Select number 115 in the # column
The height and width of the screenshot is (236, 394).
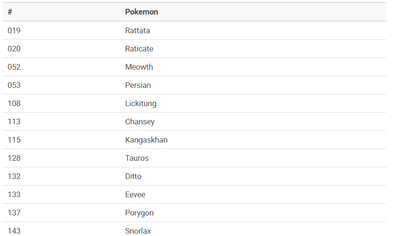click(14, 140)
